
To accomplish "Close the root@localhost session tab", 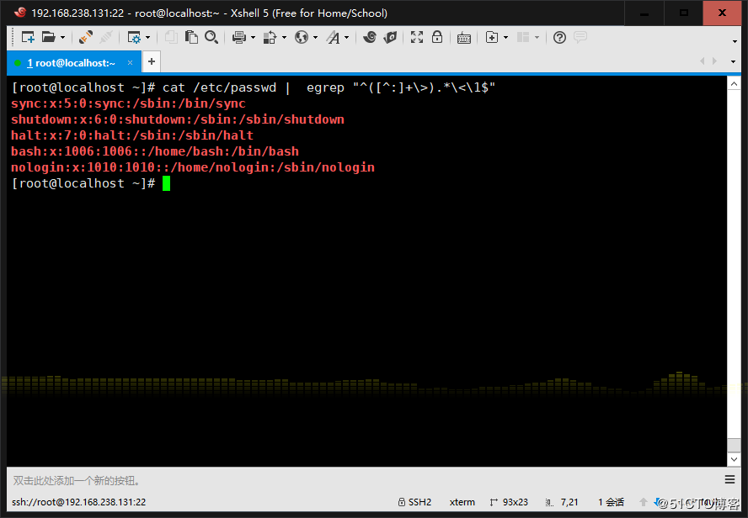I will pyautogui.click(x=131, y=63).
